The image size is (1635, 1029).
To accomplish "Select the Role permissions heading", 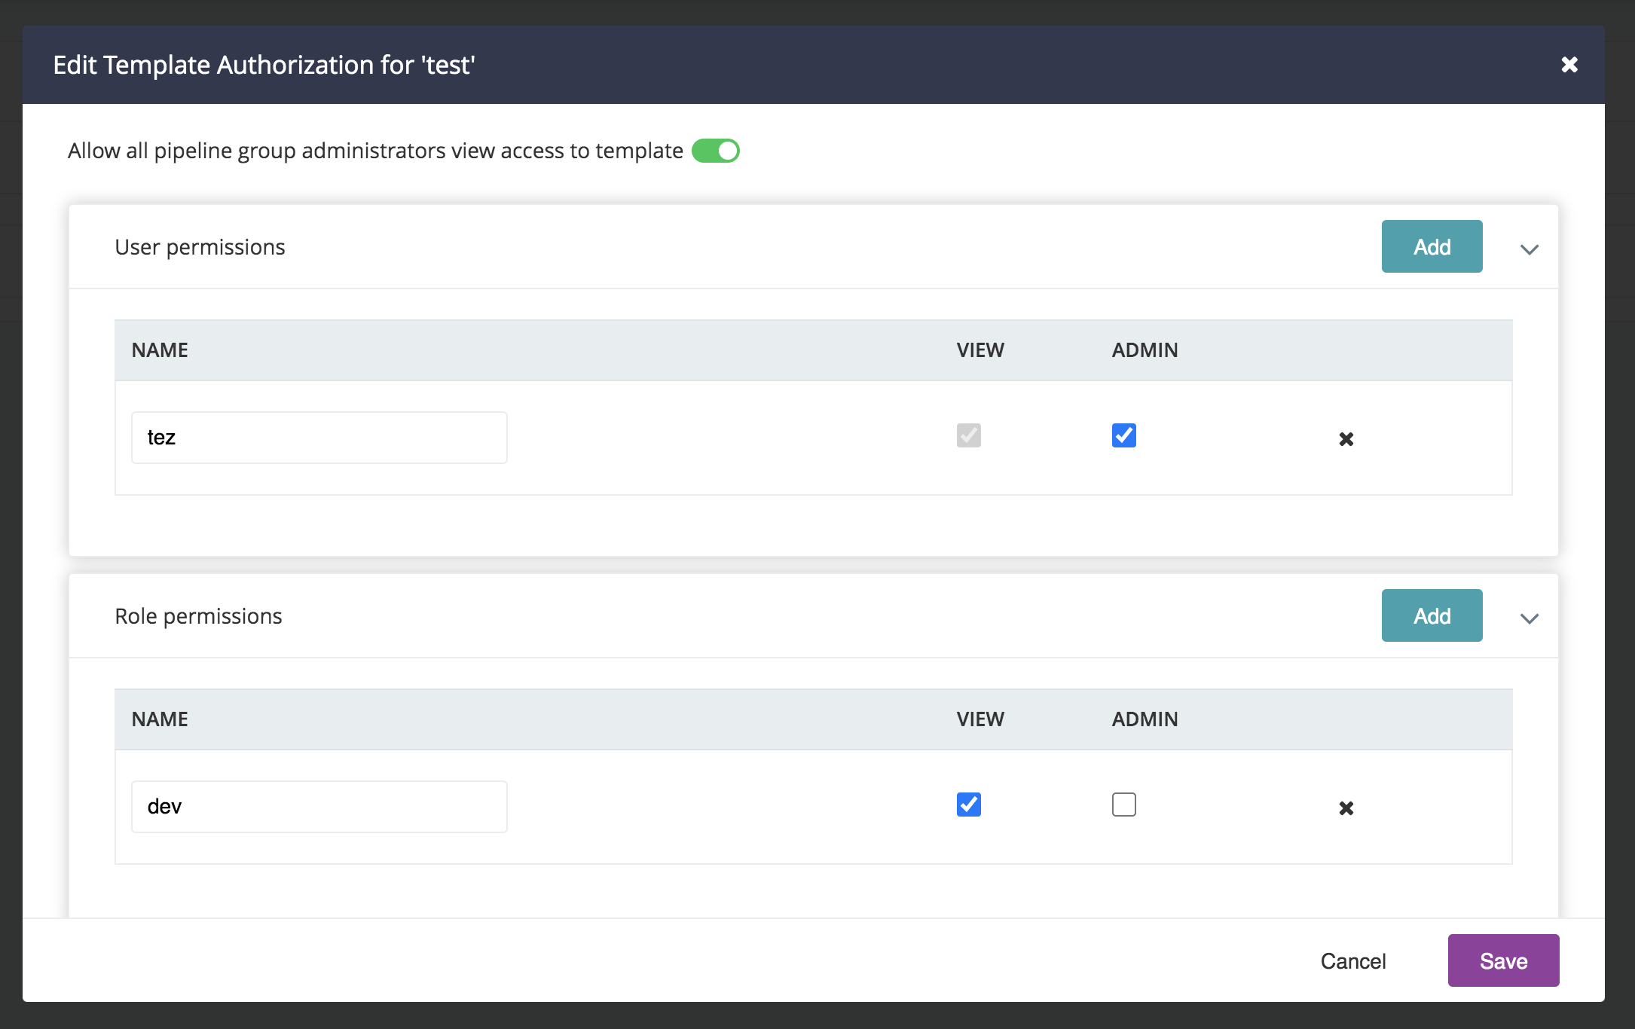I will click(198, 616).
